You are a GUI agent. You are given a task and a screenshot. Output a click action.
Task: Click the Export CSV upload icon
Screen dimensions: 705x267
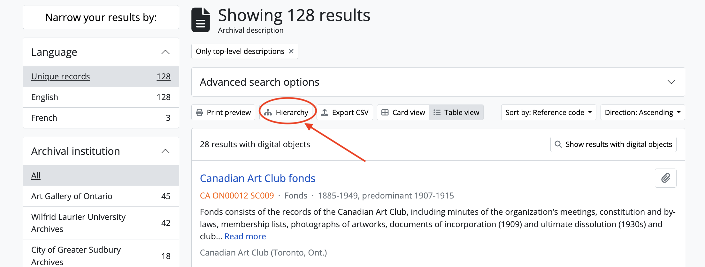tap(325, 112)
